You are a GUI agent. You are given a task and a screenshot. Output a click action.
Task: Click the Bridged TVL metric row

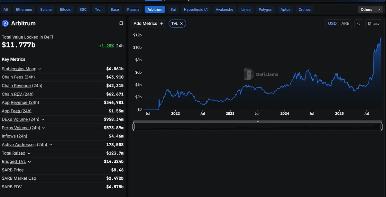pos(14,161)
